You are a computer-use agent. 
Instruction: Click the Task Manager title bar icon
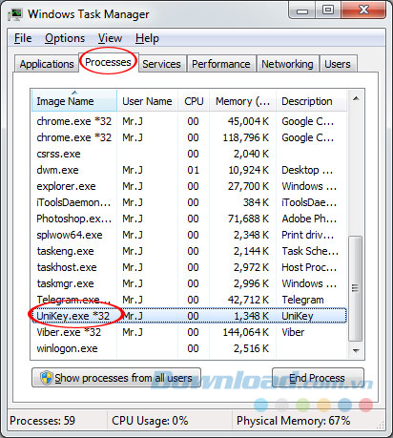click(15, 14)
